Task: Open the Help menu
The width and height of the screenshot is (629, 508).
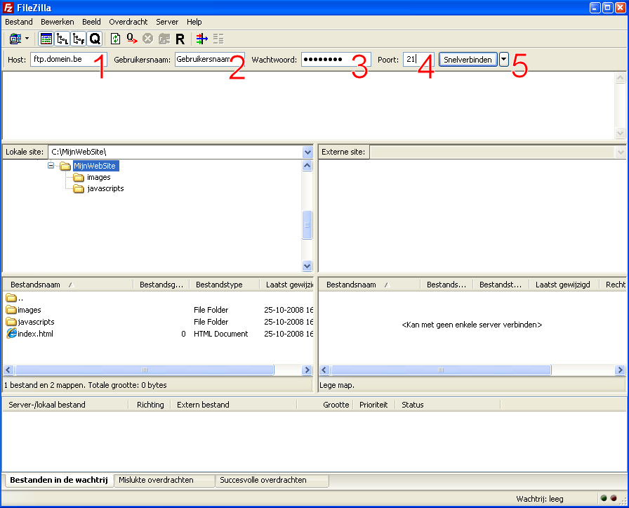Action: coord(194,22)
